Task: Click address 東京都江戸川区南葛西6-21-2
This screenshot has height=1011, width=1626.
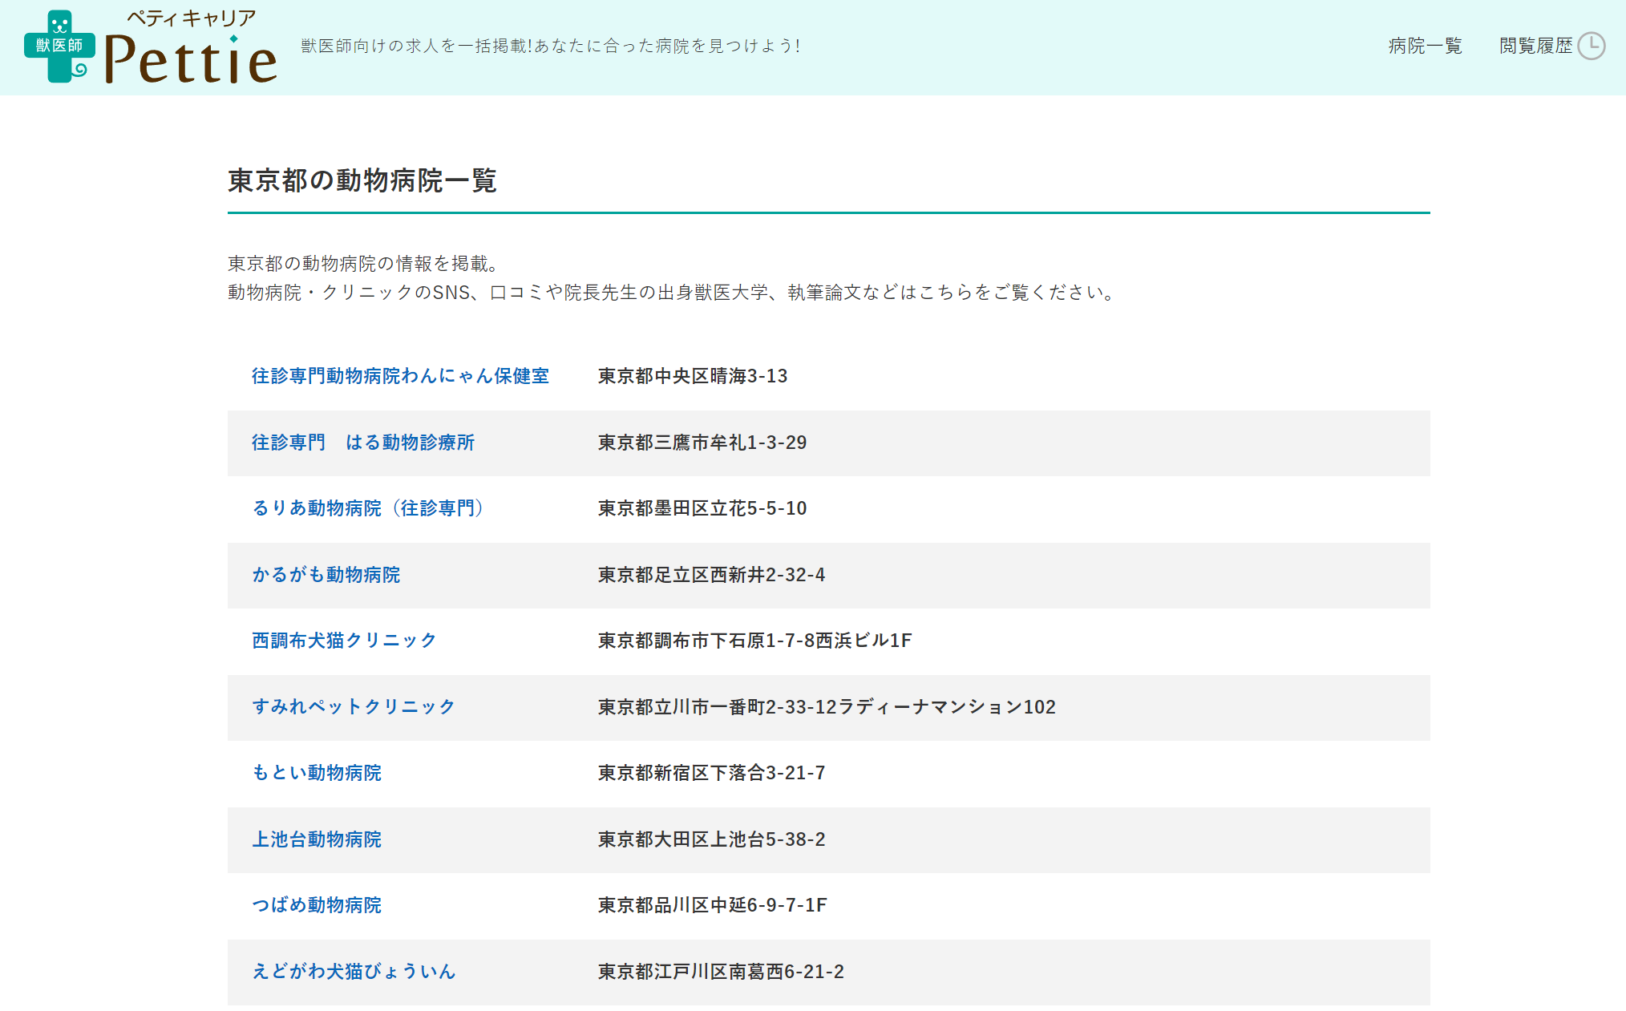Action: click(721, 972)
